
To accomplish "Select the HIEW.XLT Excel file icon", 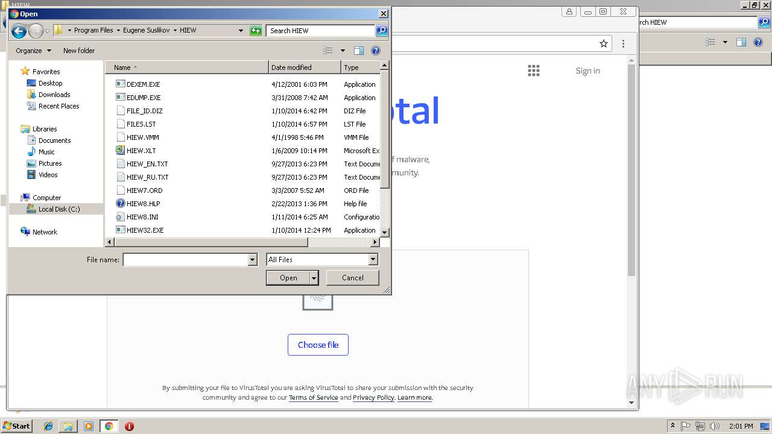I will 120,151.
